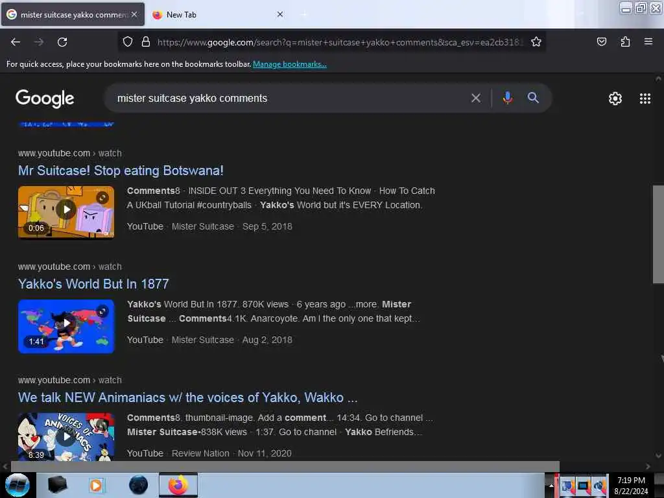Viewport: 664px width, 498px height.
Task: Click the forward navigation arrow
Action: click(38, 42)
